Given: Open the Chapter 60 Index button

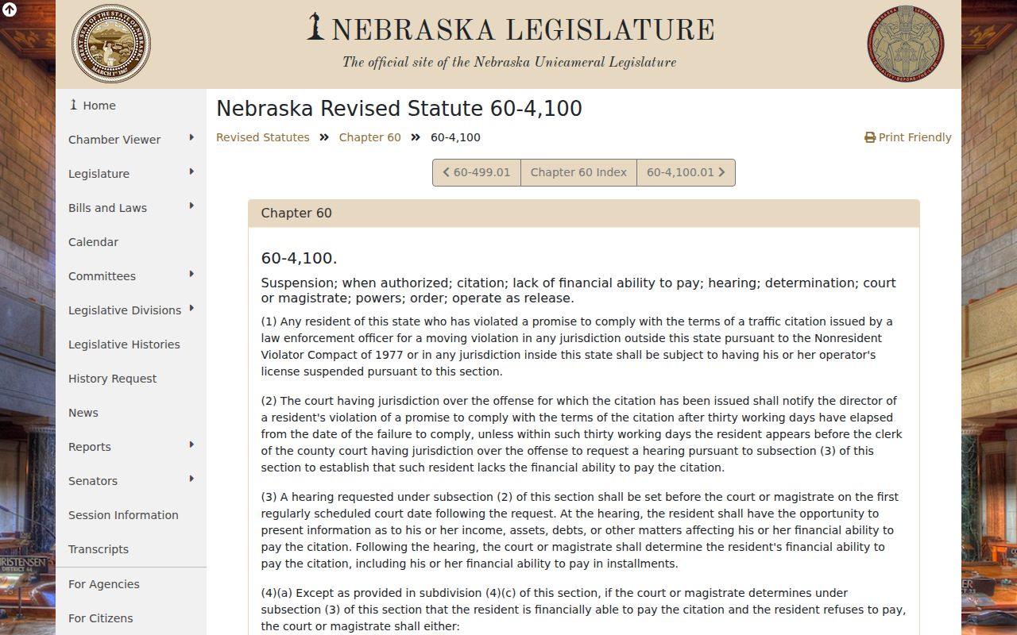Looking at the screenshot, I should click(578, 172).
